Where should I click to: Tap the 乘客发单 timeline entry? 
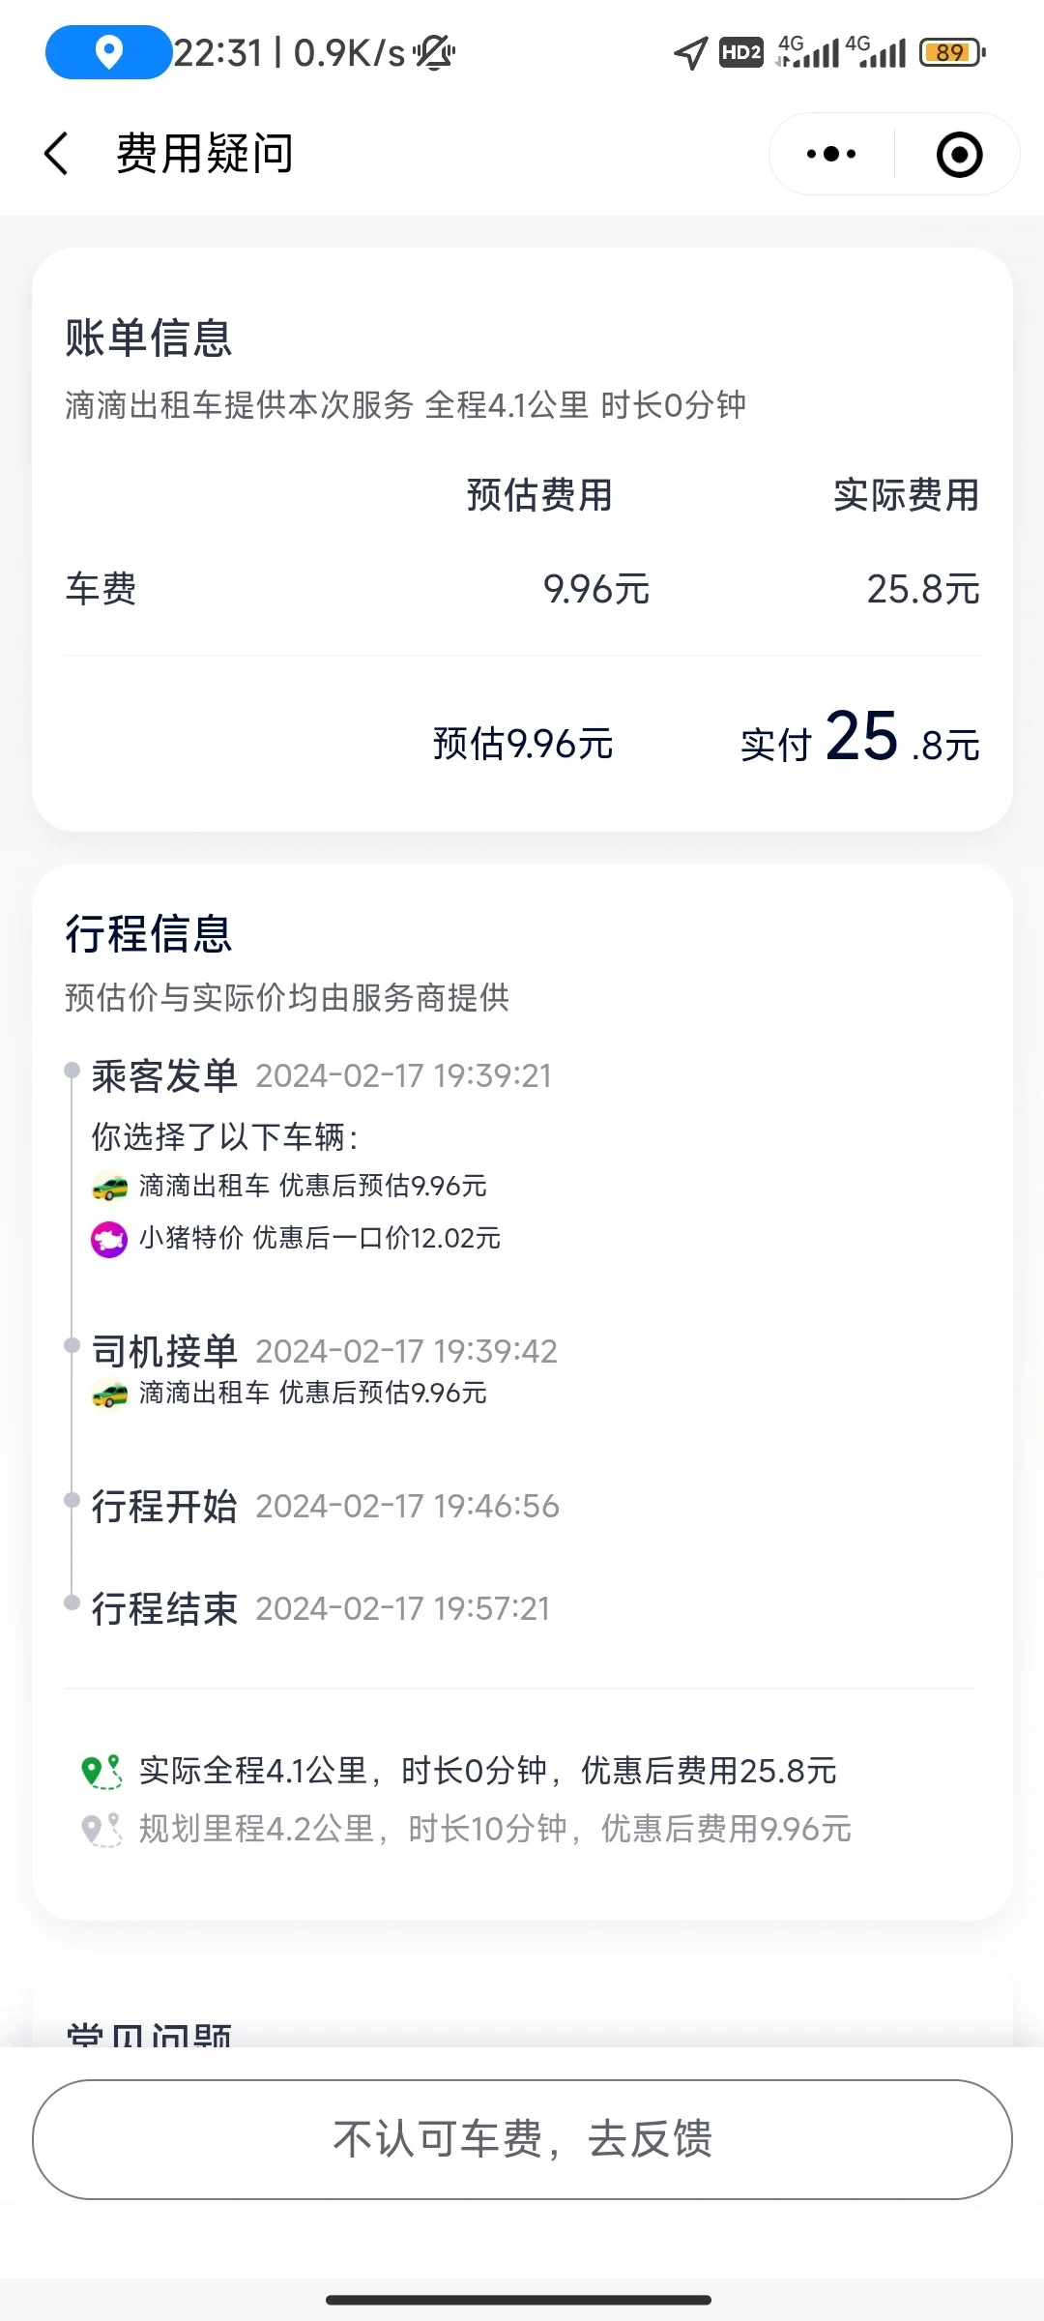pos(322,1076)
